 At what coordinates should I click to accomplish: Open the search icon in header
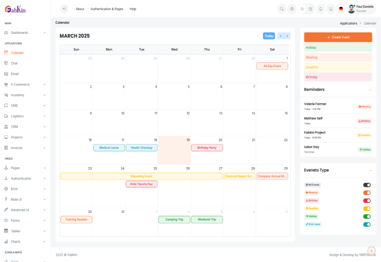(282, 9)
